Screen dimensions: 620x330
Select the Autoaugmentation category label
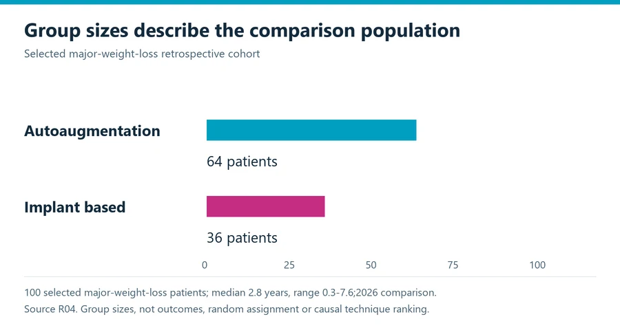(x=92, y=131)
